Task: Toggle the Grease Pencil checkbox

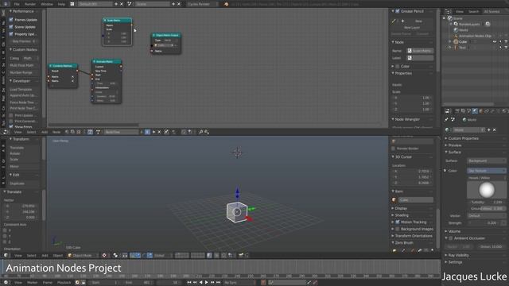Action: tap(398, 11)
